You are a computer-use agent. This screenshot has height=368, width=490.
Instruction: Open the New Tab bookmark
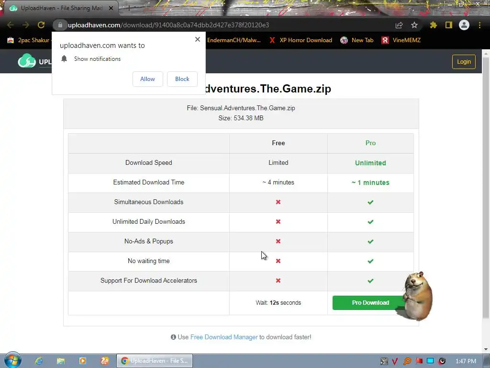click(357, 40)
